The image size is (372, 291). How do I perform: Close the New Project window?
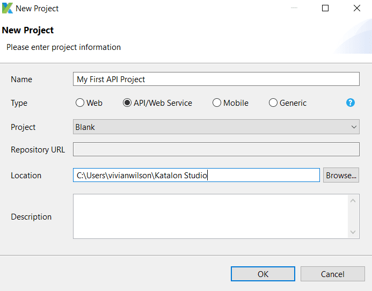click(x=356, y=8)
